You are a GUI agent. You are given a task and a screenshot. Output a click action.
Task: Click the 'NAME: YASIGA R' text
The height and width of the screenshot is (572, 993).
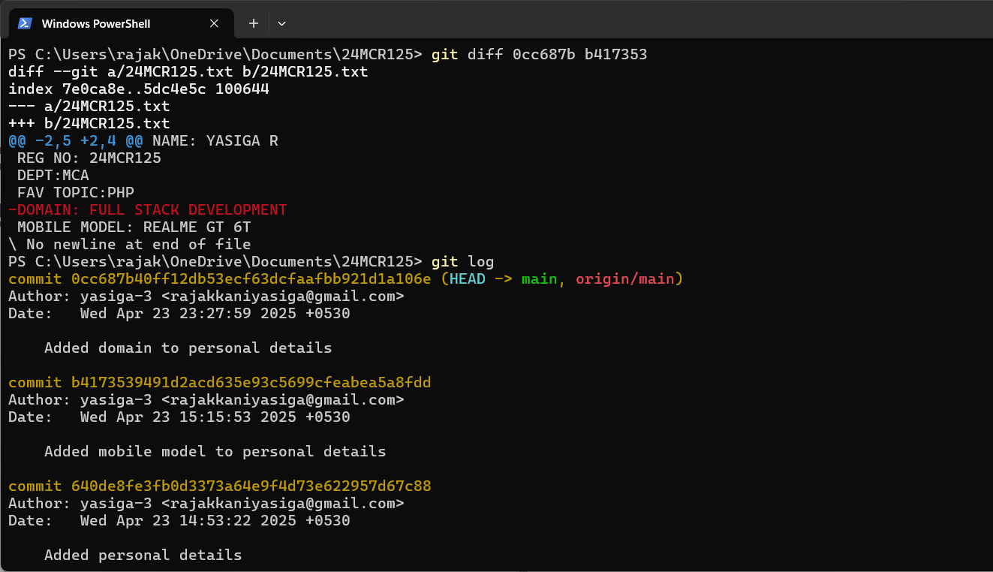(215, 141)
